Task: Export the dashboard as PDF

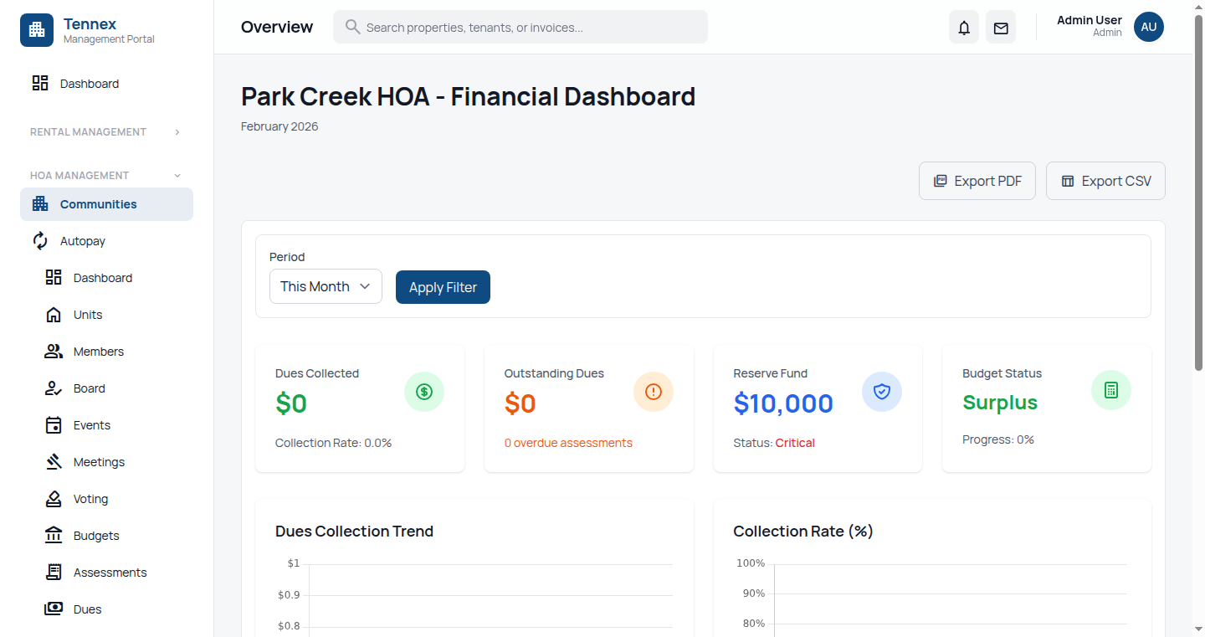Action: point(977,180)
